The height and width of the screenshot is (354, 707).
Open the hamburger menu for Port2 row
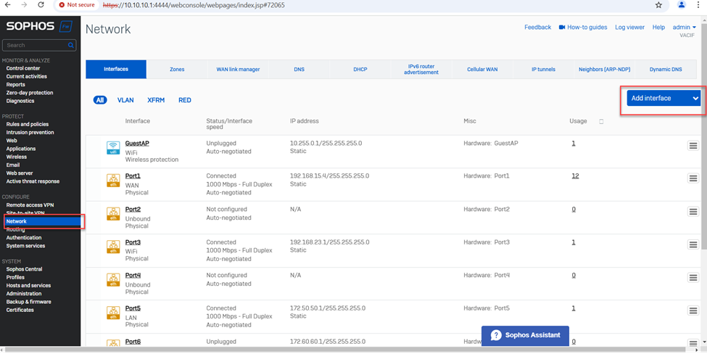click(x=692, y=212)
